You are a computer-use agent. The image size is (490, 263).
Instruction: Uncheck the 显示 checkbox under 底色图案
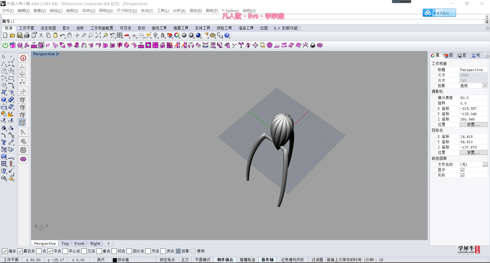[462, 170]
